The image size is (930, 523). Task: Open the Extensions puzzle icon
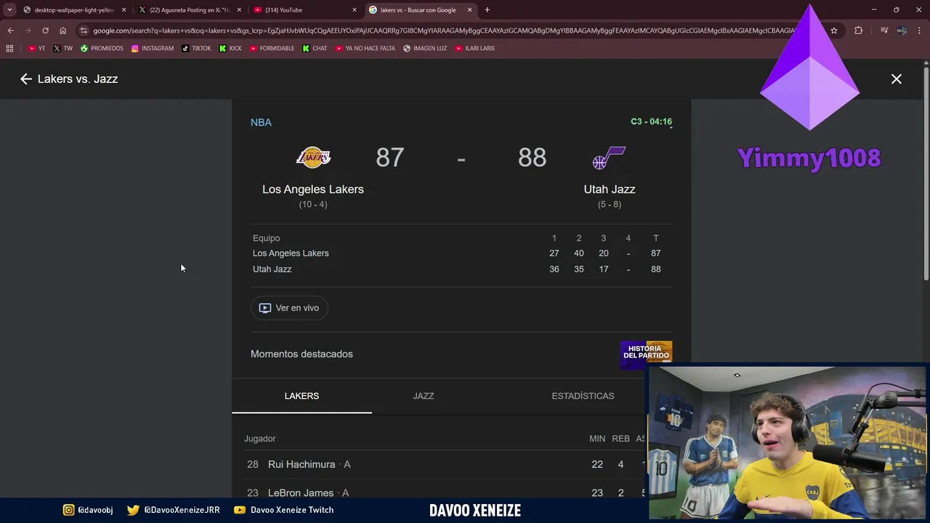coord(859,31)
